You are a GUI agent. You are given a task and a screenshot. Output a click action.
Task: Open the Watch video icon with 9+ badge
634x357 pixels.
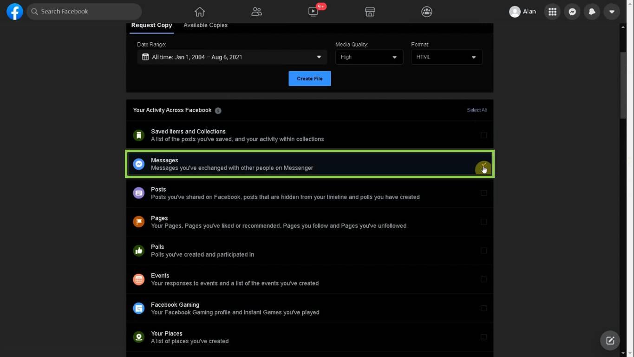coord(314,12)
